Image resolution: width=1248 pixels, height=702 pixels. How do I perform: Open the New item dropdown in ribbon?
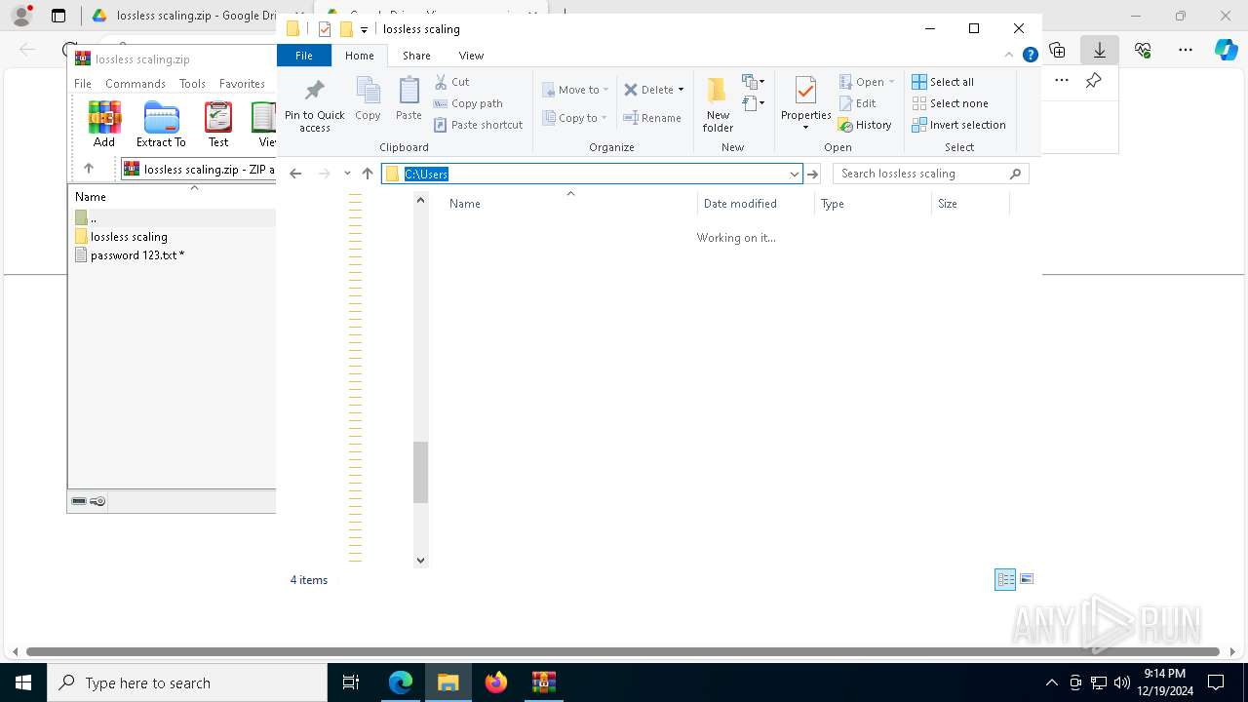tap(754, 82)
